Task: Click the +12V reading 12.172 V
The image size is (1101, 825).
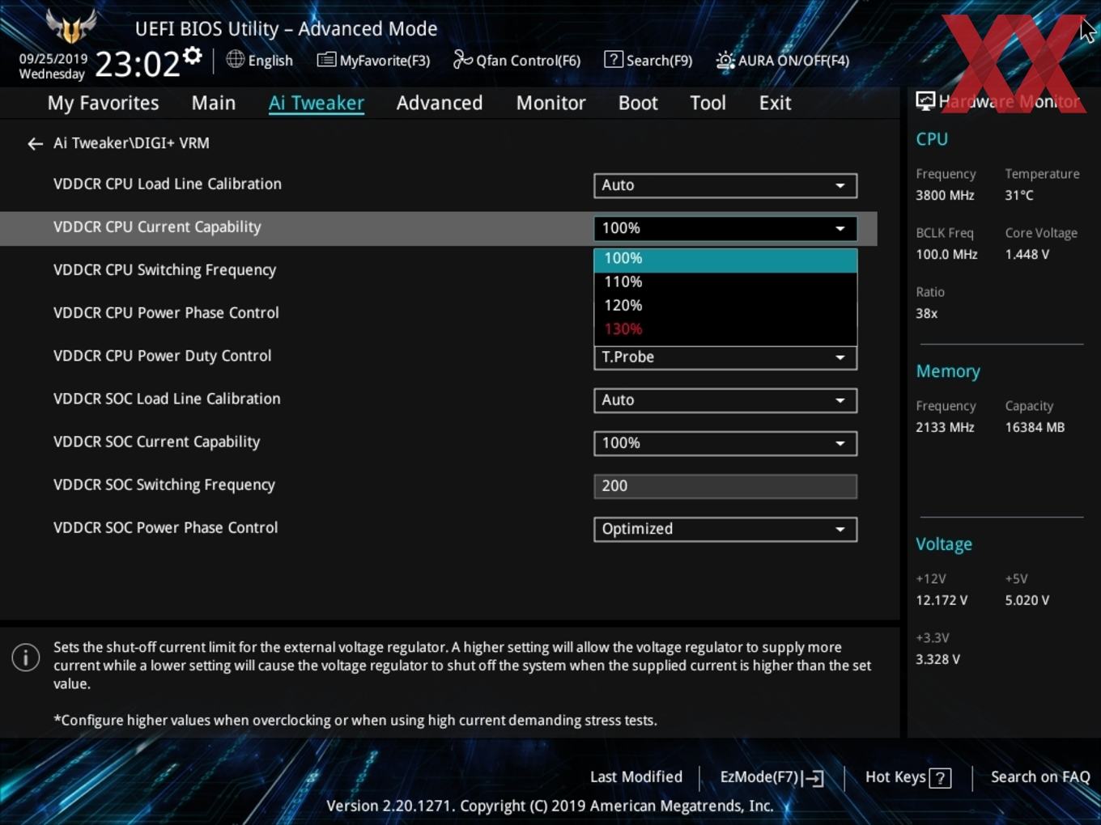Action: [942, 601]
